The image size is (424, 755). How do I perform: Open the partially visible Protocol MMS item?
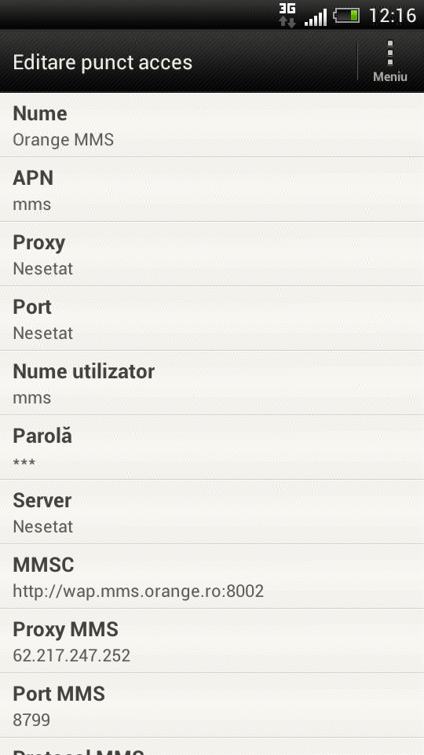[212, 747]
